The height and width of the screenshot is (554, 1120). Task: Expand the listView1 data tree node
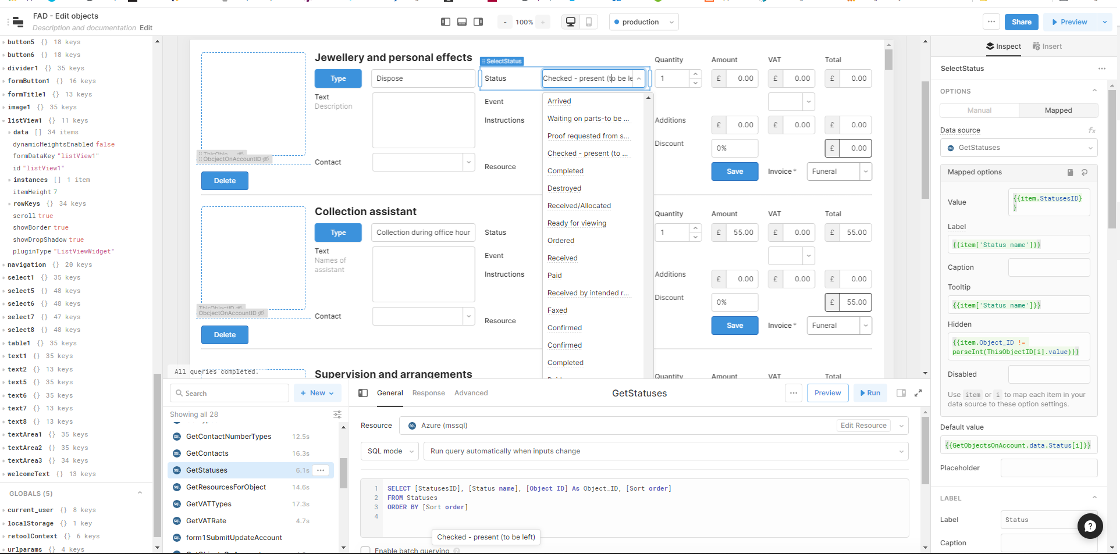tap(9, 133)
